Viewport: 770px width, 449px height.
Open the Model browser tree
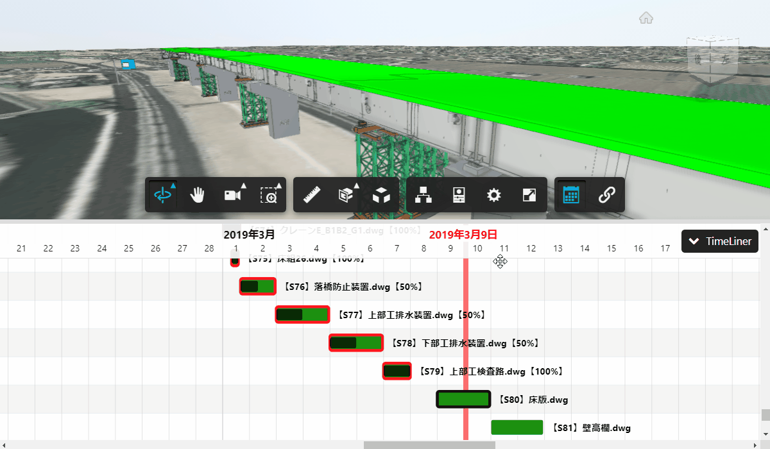(424, 195)
